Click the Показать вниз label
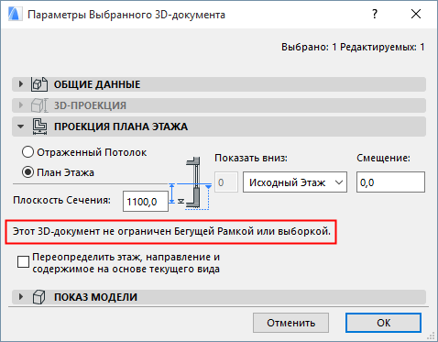This screenshot has width=438, height=342. tap(251, 158)
